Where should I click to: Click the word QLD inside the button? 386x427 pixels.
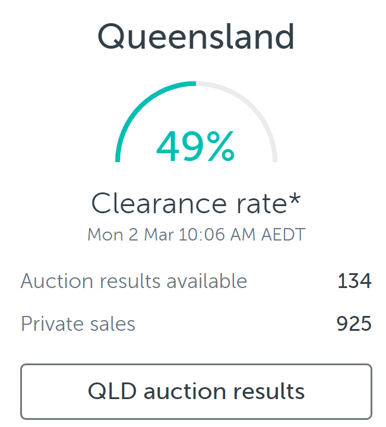pyautogui.click(x=112, y=391)
